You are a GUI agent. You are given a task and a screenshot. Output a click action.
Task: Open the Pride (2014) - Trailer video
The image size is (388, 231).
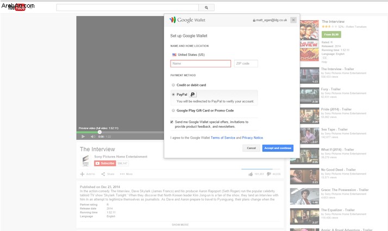tap(336, 109)
